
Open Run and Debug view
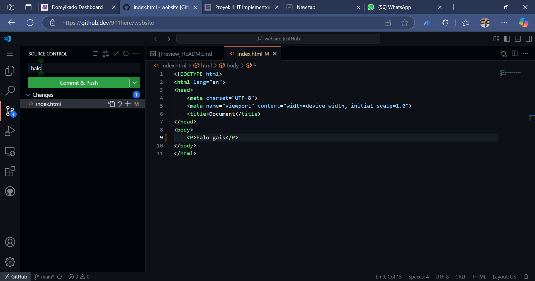coord(10,131)
